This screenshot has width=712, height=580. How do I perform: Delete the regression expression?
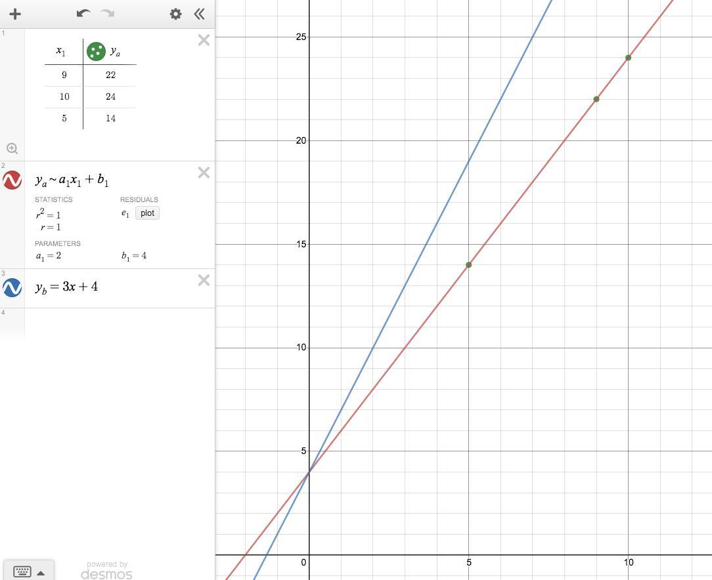point(204,173)
